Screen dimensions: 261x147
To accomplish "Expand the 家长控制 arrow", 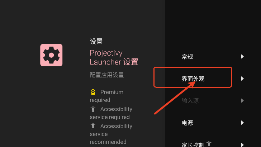I will coord(242,144).
